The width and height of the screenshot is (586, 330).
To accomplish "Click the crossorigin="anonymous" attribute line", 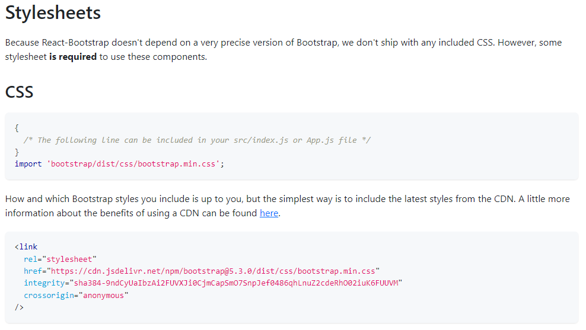I will pos(77,295).
